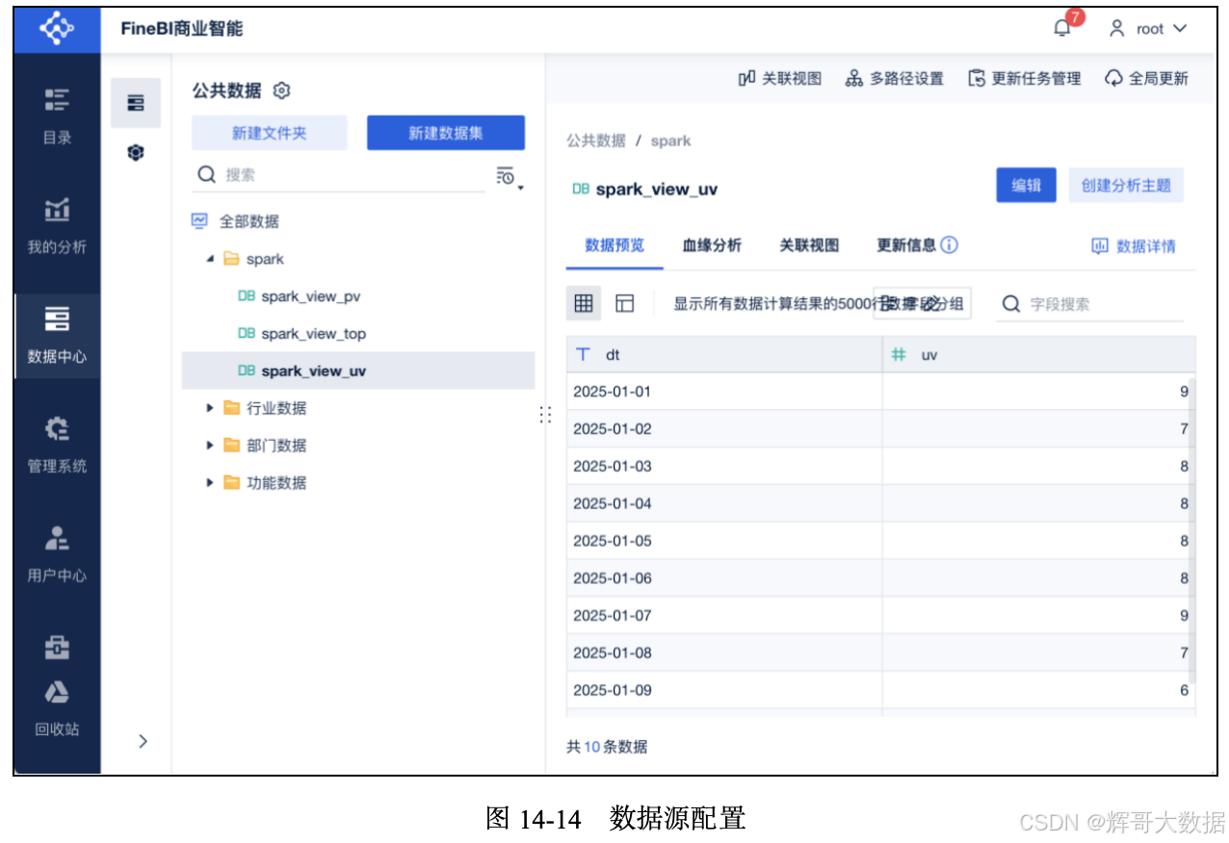The height and width of the screenshot is (843, 1229).
Task: Open the 回收站 recycle bin
Action: 57,709
